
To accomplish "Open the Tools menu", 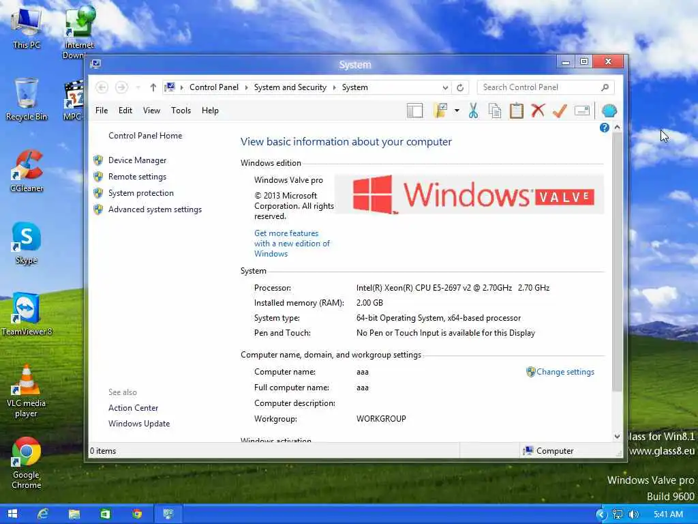I will pos(181,111).
